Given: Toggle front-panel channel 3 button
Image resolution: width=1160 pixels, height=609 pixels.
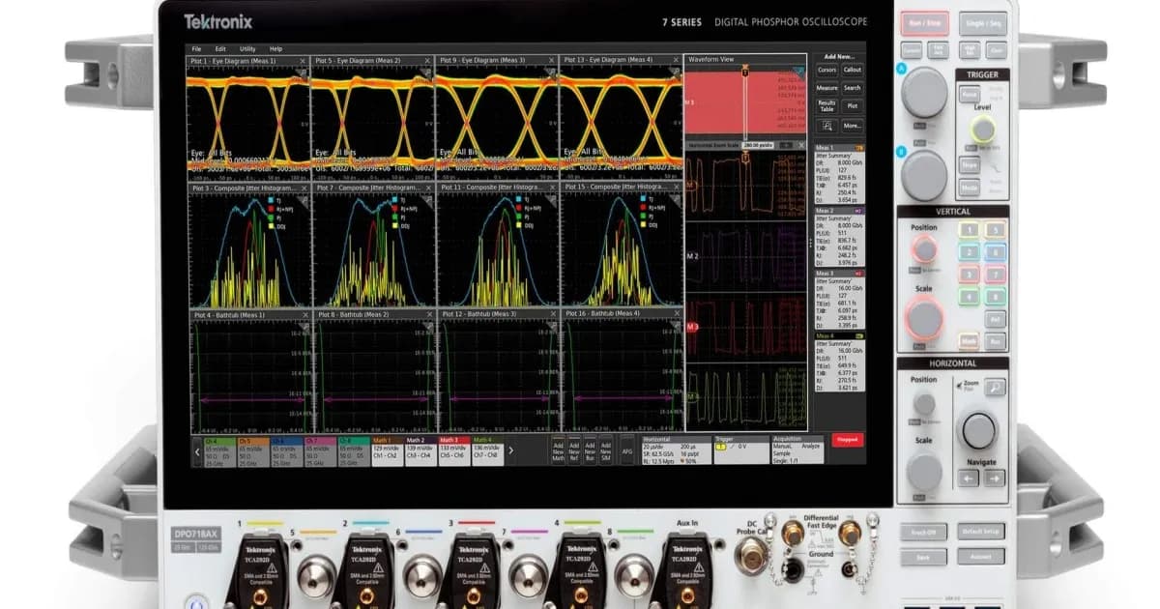Looking at the screenshot, I should coord(969,275).
